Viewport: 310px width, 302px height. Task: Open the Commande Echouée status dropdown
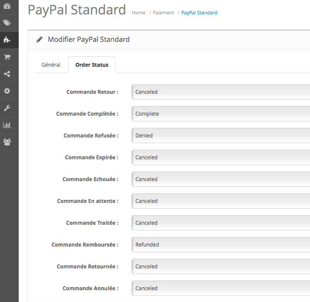pyautogui.click(x=221, y=179)
